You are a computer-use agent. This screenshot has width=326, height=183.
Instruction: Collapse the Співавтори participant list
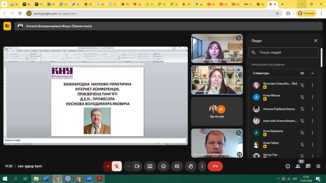coord(313,73)
